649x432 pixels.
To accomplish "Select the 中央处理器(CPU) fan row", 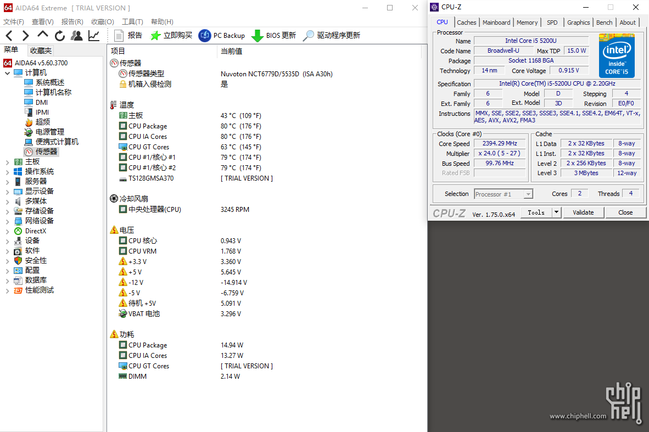I will [x=265, y=209].
